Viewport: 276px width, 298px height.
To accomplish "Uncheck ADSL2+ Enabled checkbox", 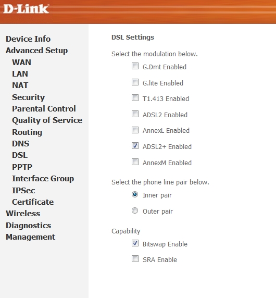I will tap(135, 146).
